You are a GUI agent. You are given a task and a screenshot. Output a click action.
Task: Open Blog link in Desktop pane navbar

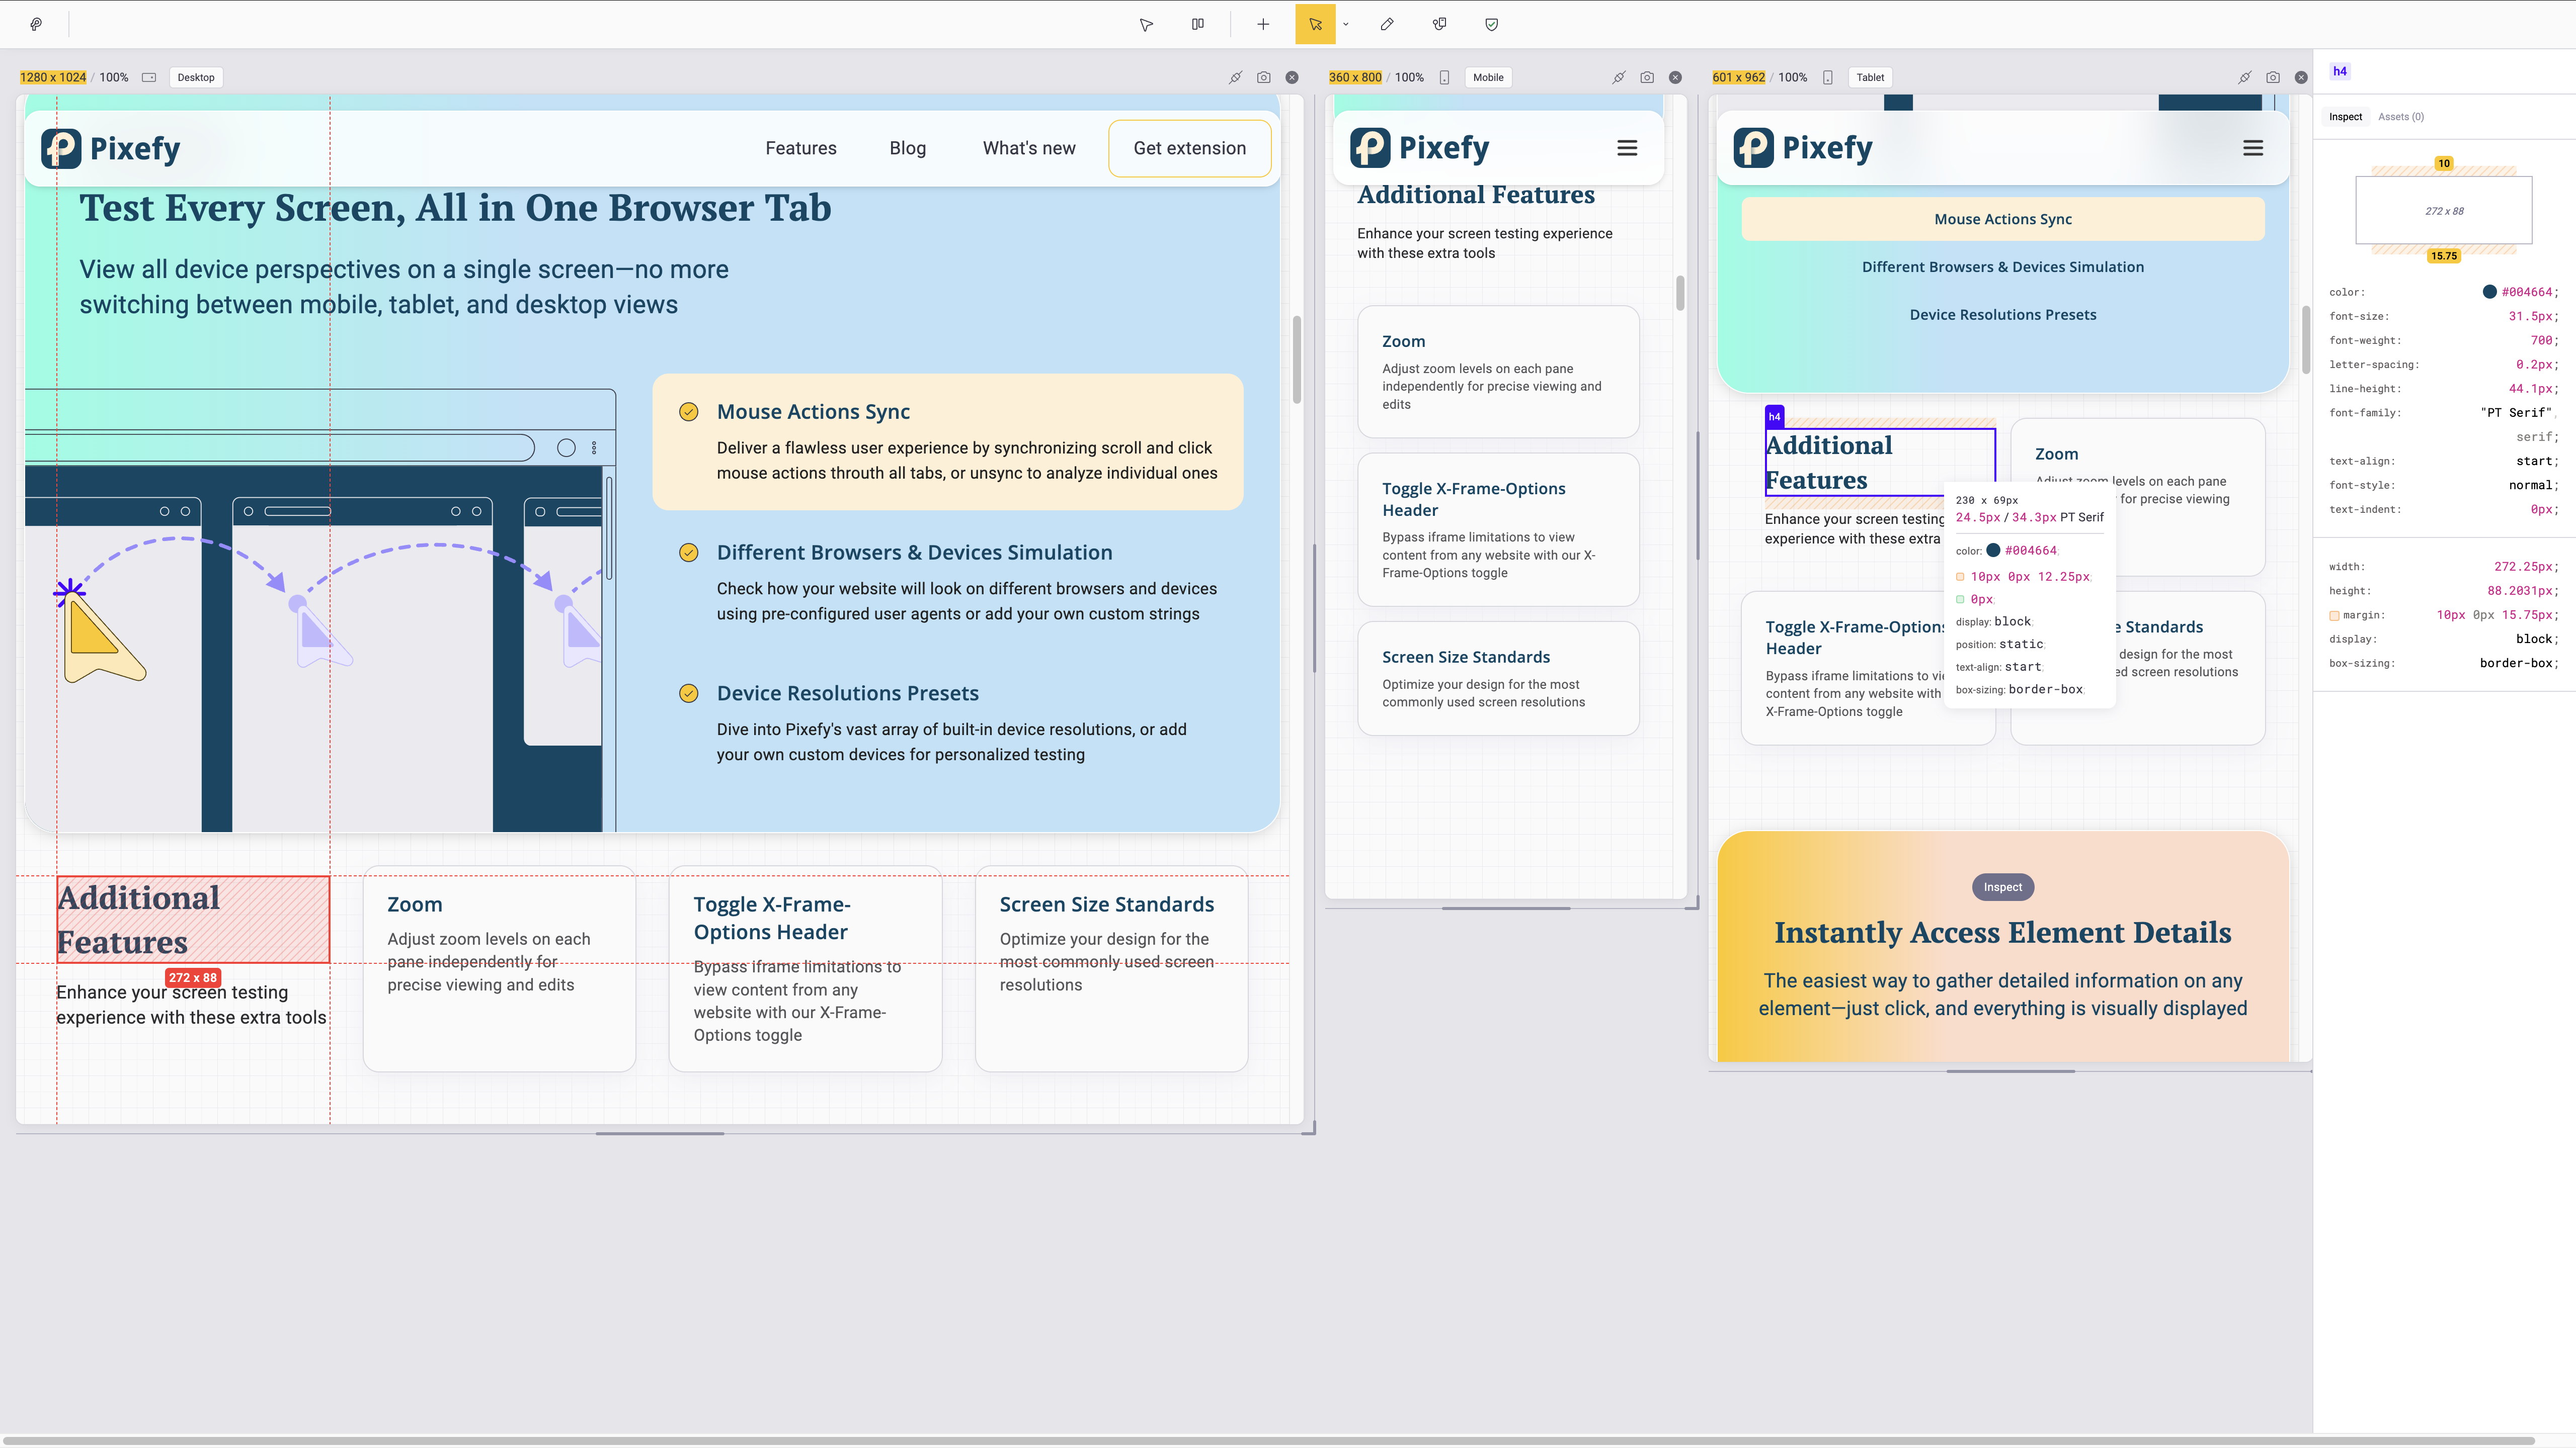908,148
